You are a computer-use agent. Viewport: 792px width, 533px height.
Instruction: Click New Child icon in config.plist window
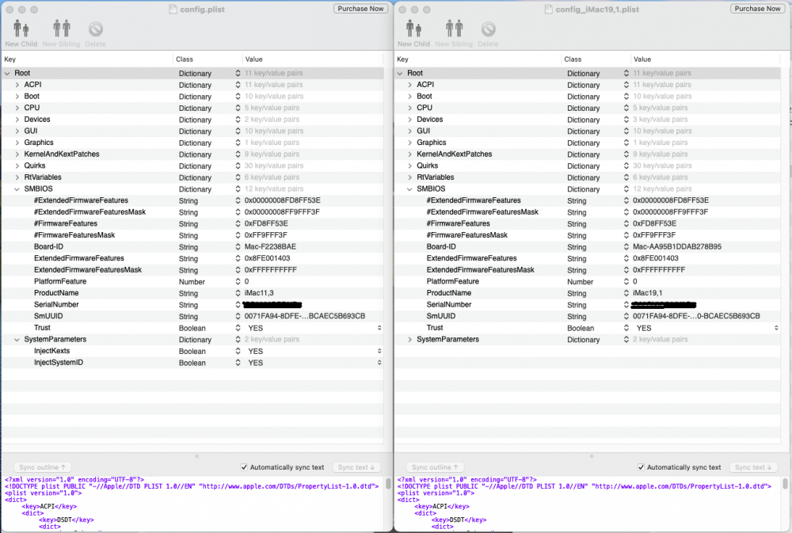point(21,29)
